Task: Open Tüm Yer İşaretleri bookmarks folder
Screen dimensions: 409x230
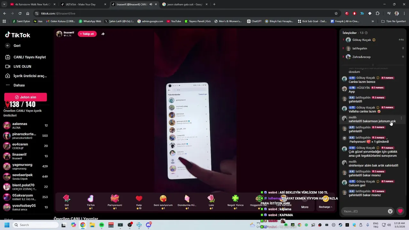Action: (394, 21)
